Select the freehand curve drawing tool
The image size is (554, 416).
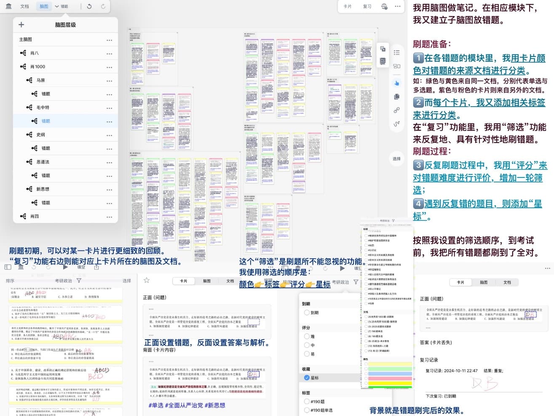(396, 124)
